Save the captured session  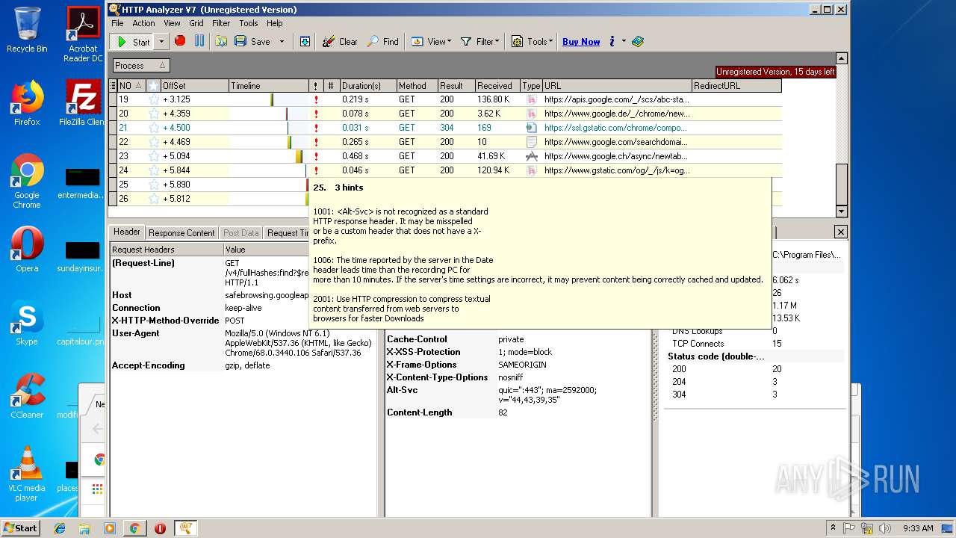(x=252, y=42)
